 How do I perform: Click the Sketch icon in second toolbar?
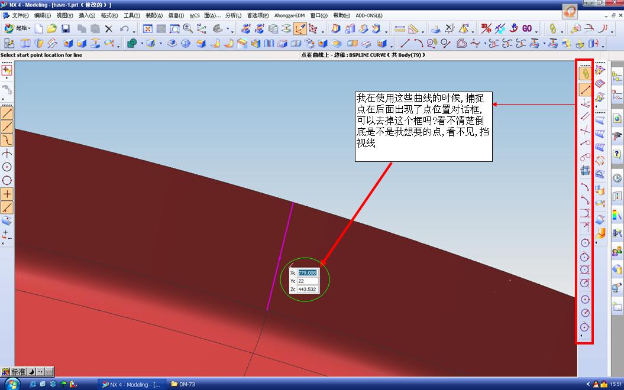click(x=9, y=43)
